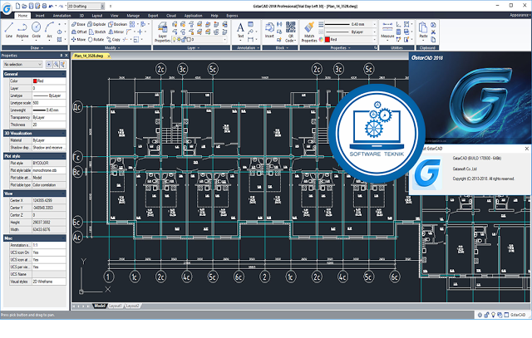Click the status bar GstarCAD label
The width and height of the screenshot is (532, 338).
518,315
